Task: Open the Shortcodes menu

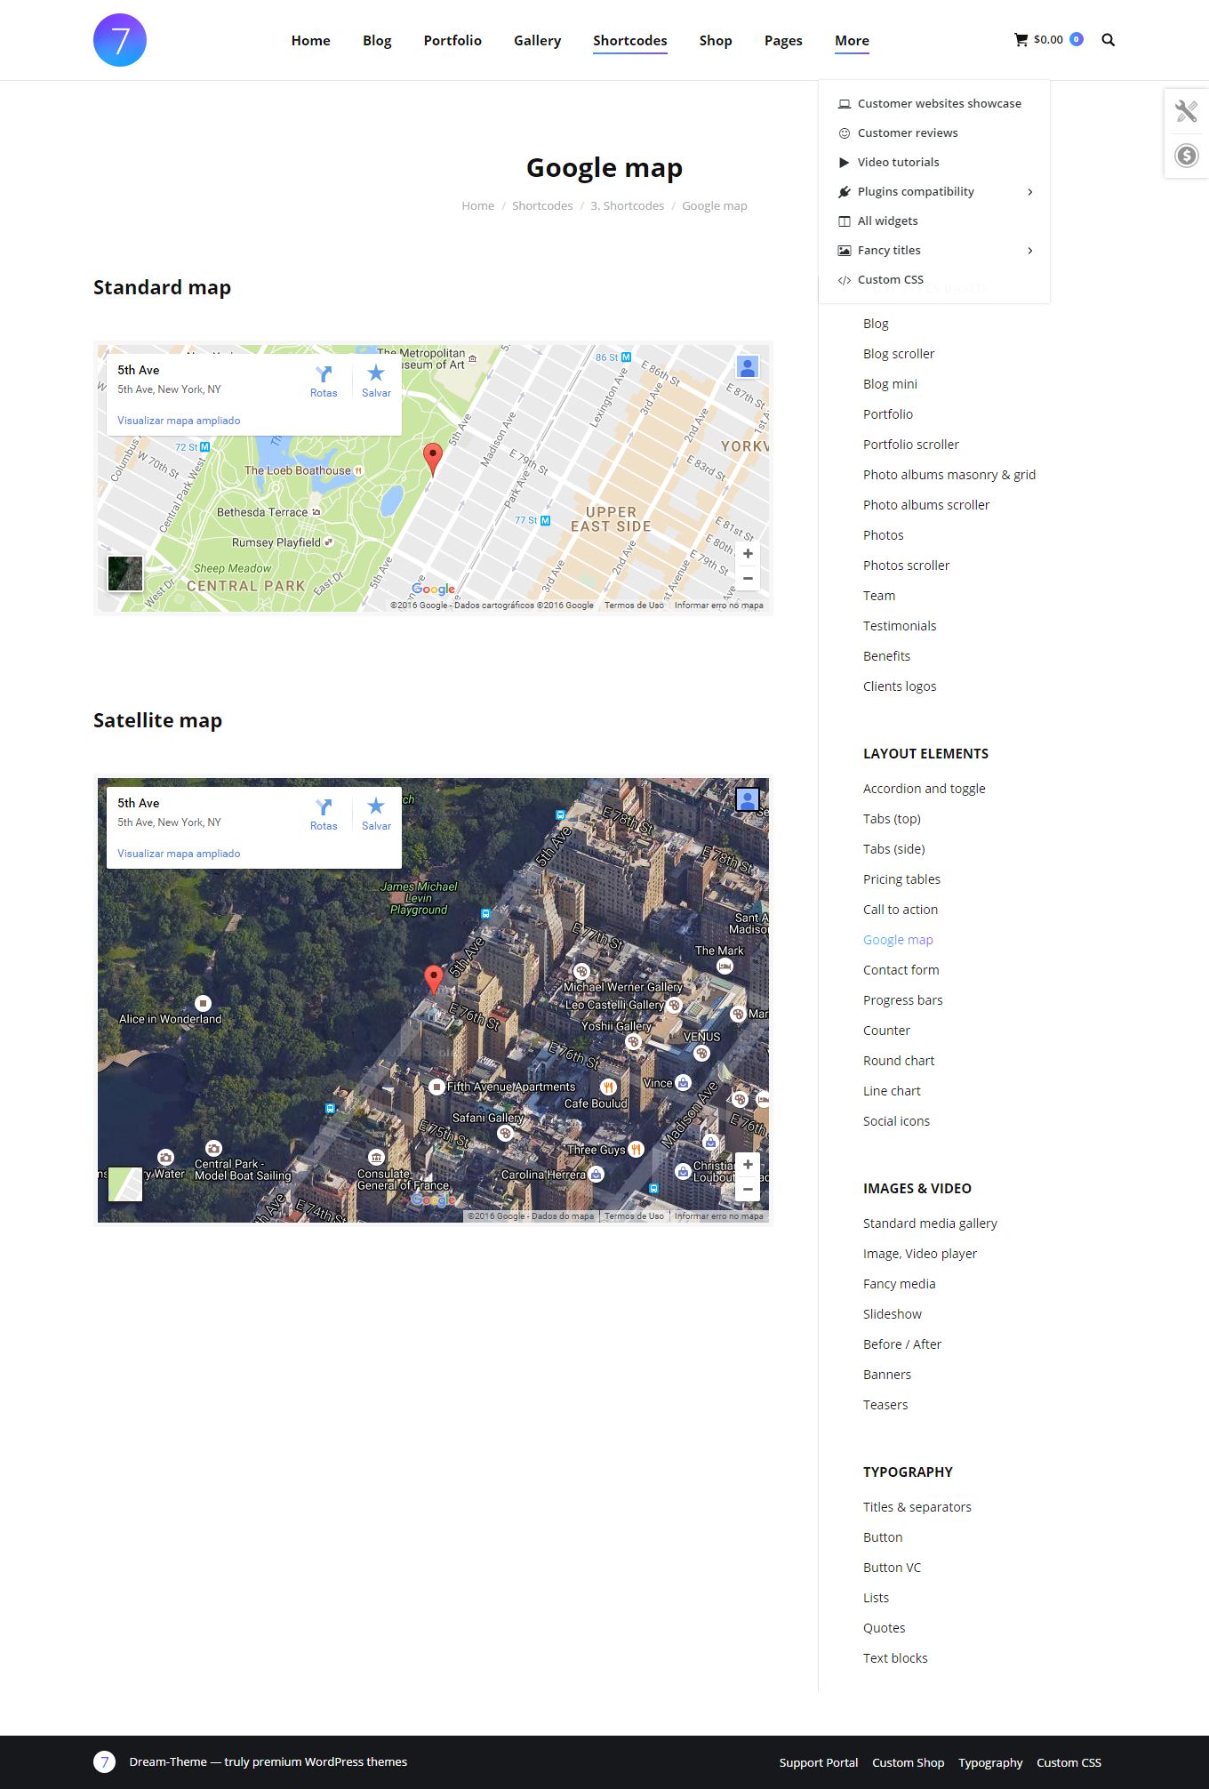Action: click(630, 41)
